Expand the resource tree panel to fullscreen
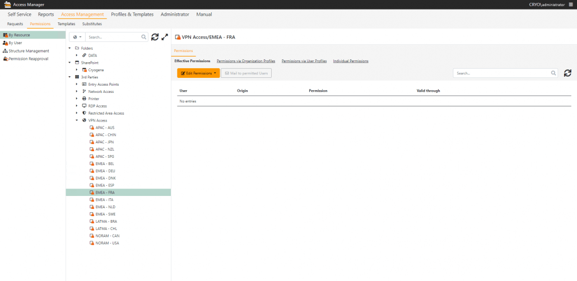 point(165,37)
